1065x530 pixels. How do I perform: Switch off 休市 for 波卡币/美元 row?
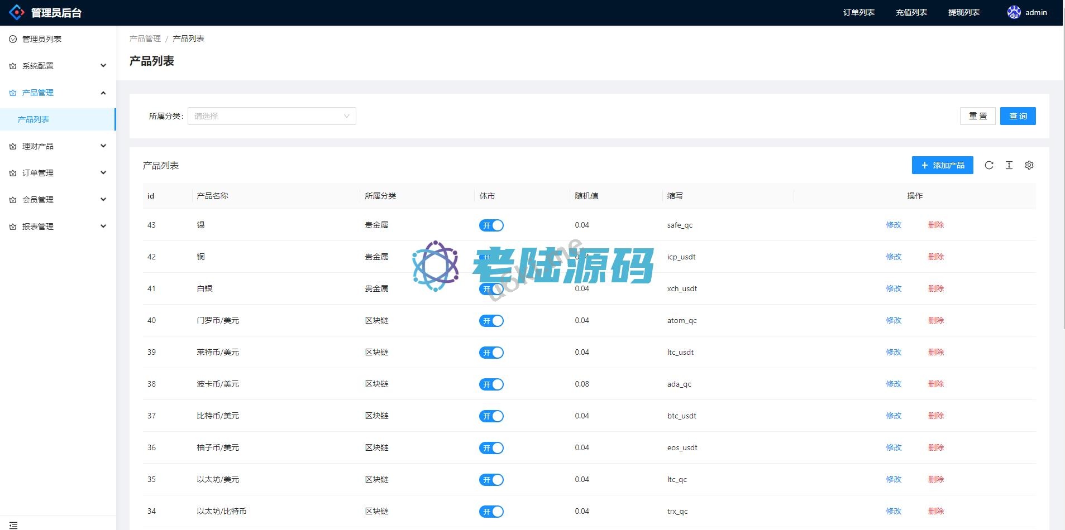(491, 384)
